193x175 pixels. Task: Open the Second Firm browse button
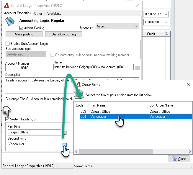(x=65, y=145)
